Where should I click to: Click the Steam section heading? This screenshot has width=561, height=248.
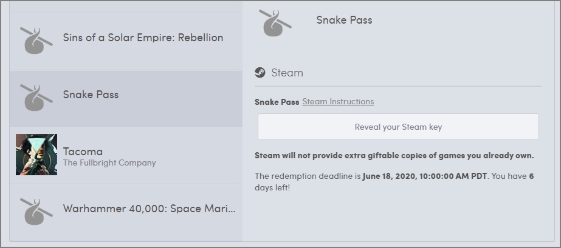pos(287,73)
